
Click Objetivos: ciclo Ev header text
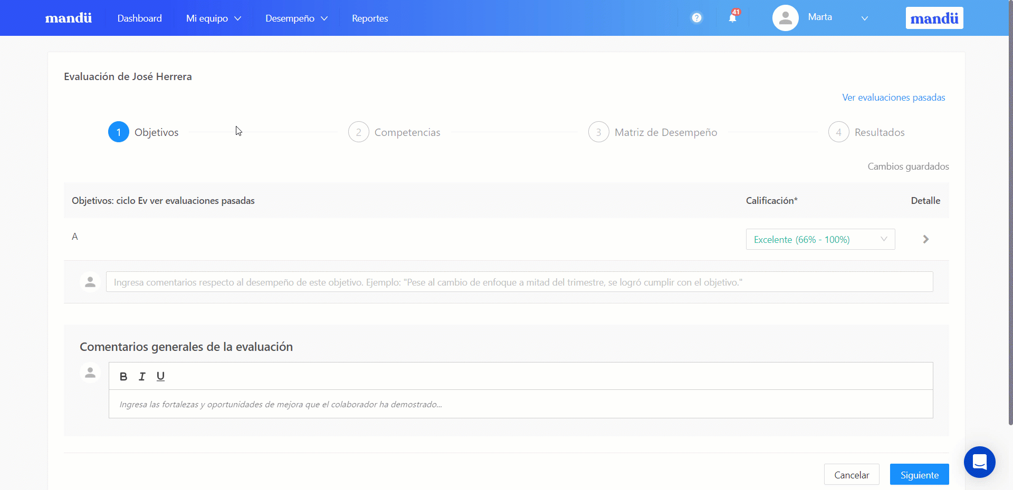[163, 201]
